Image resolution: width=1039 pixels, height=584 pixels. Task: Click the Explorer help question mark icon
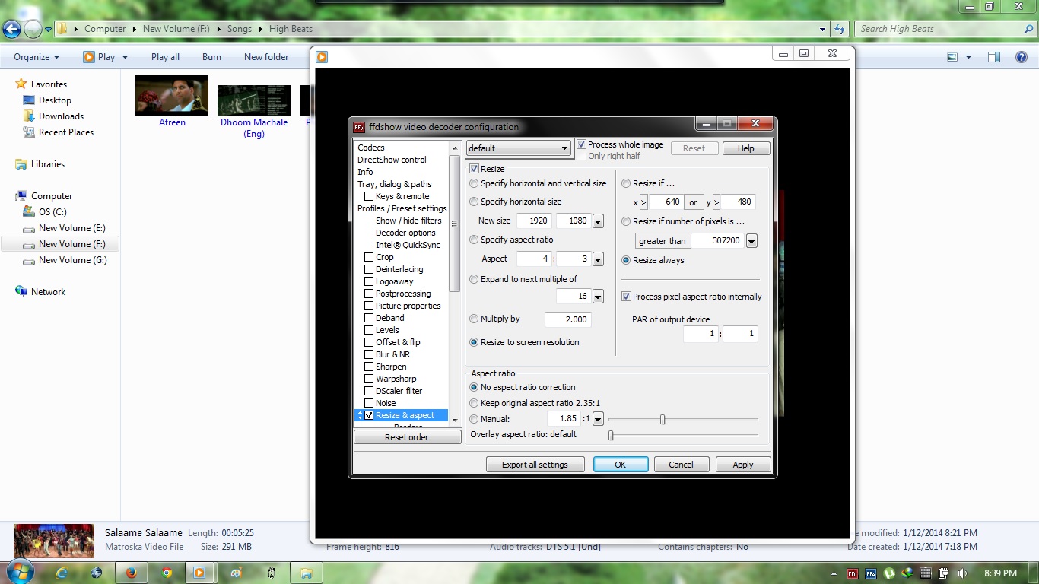point(1022,56)
